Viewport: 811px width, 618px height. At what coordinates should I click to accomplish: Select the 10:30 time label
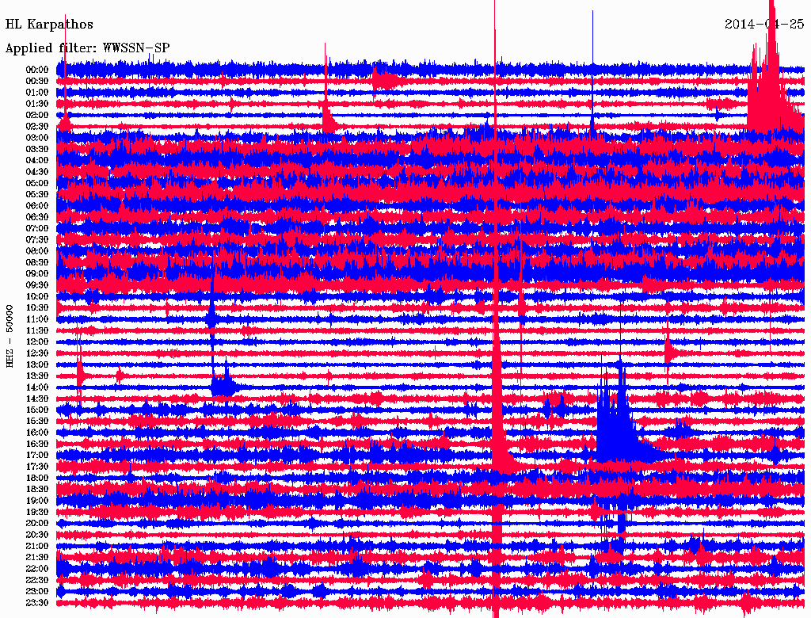(37, 307)
